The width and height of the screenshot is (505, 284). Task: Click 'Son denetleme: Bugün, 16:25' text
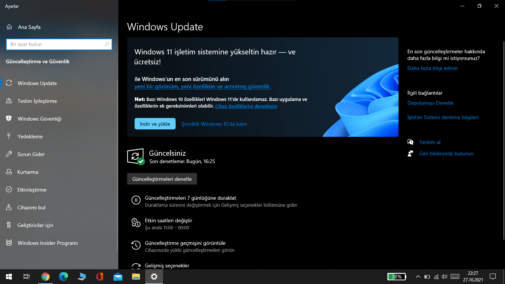click(x=182, y=161)
